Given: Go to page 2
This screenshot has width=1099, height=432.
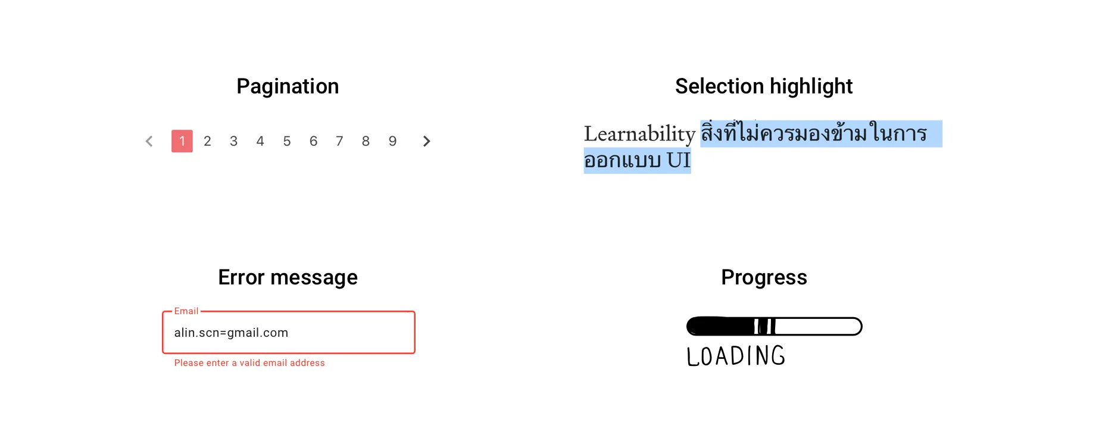Looking at the screenshot, I should point(207,141).
